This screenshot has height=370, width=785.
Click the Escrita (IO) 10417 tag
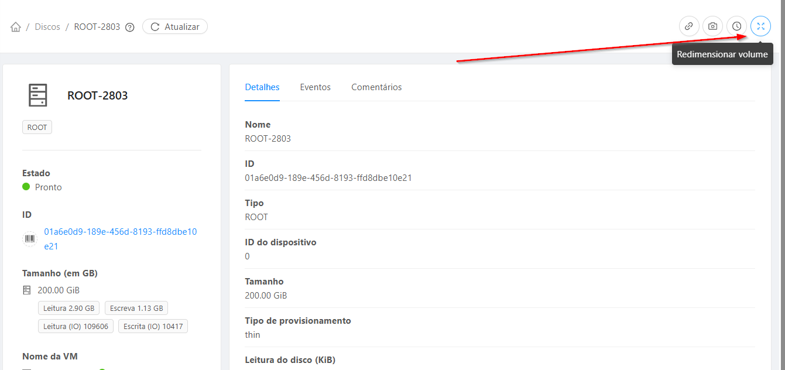click(153, 326)
